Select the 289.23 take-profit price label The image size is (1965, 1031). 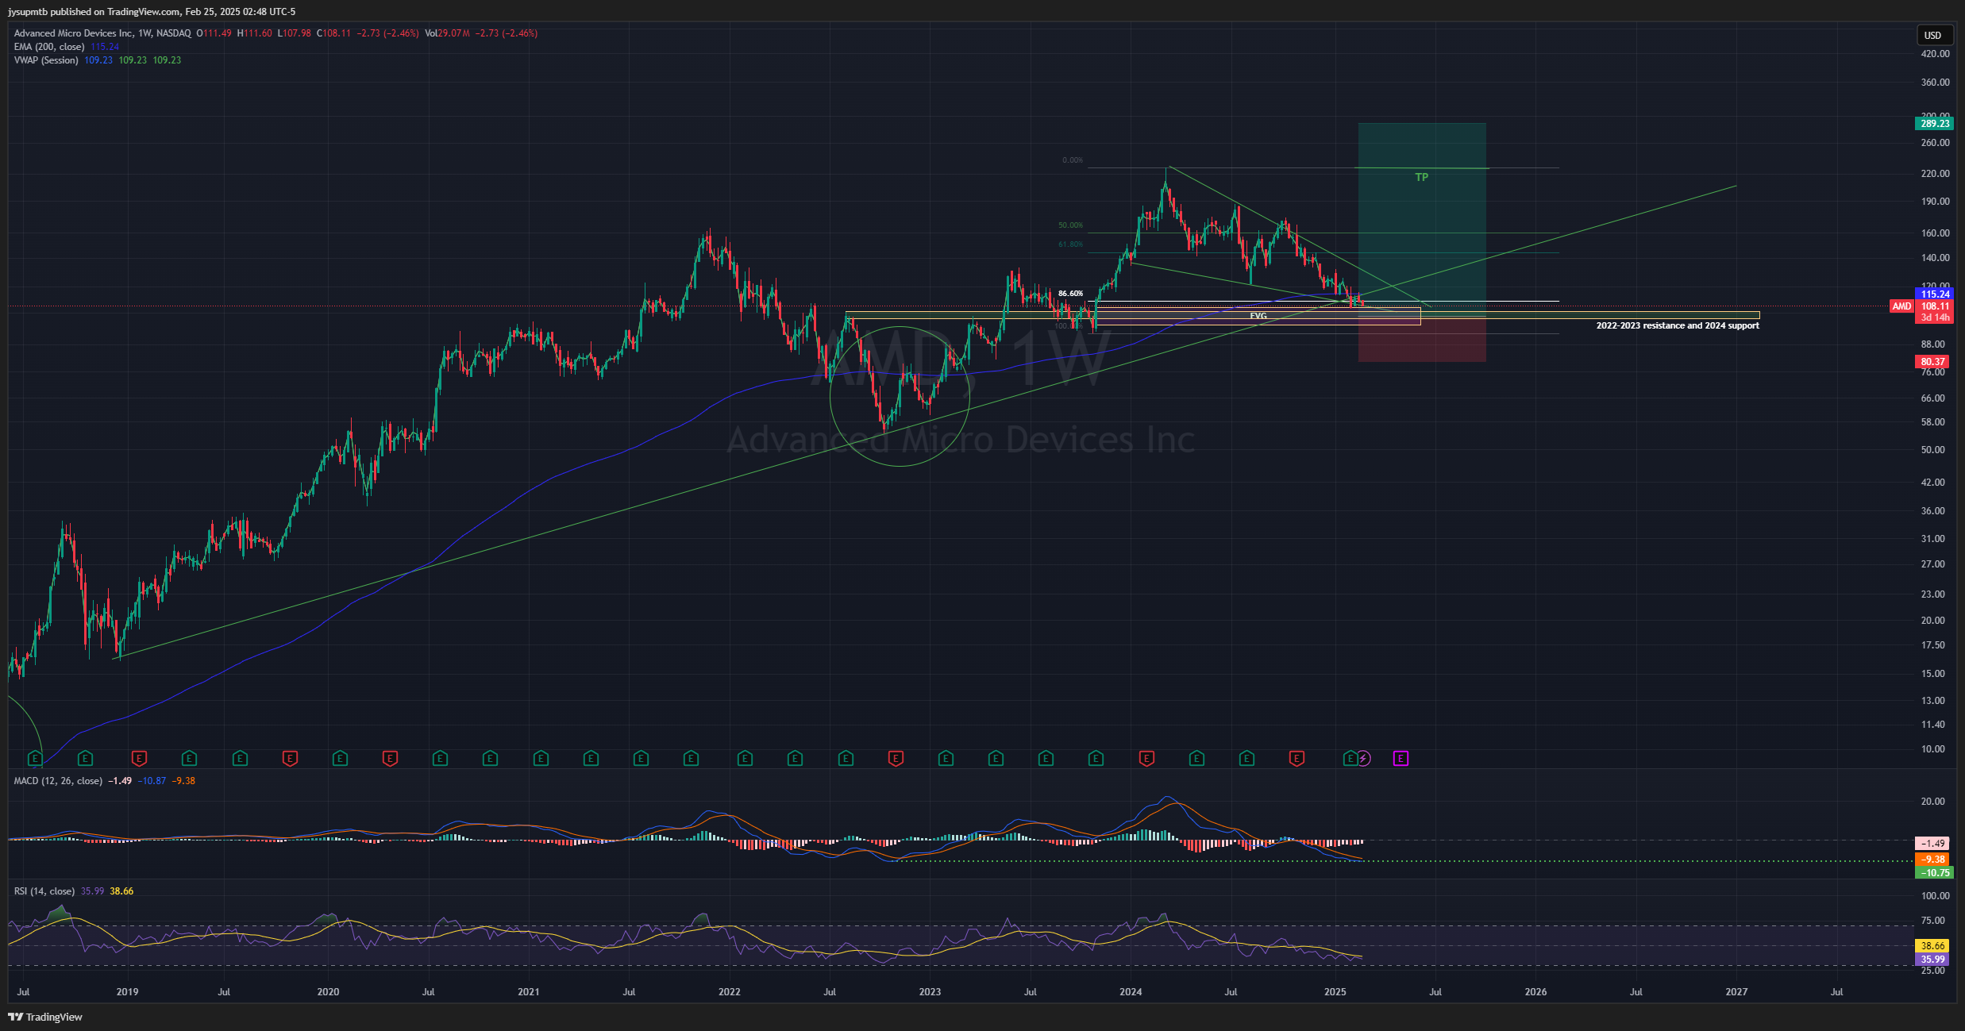tap(1935, 124)
